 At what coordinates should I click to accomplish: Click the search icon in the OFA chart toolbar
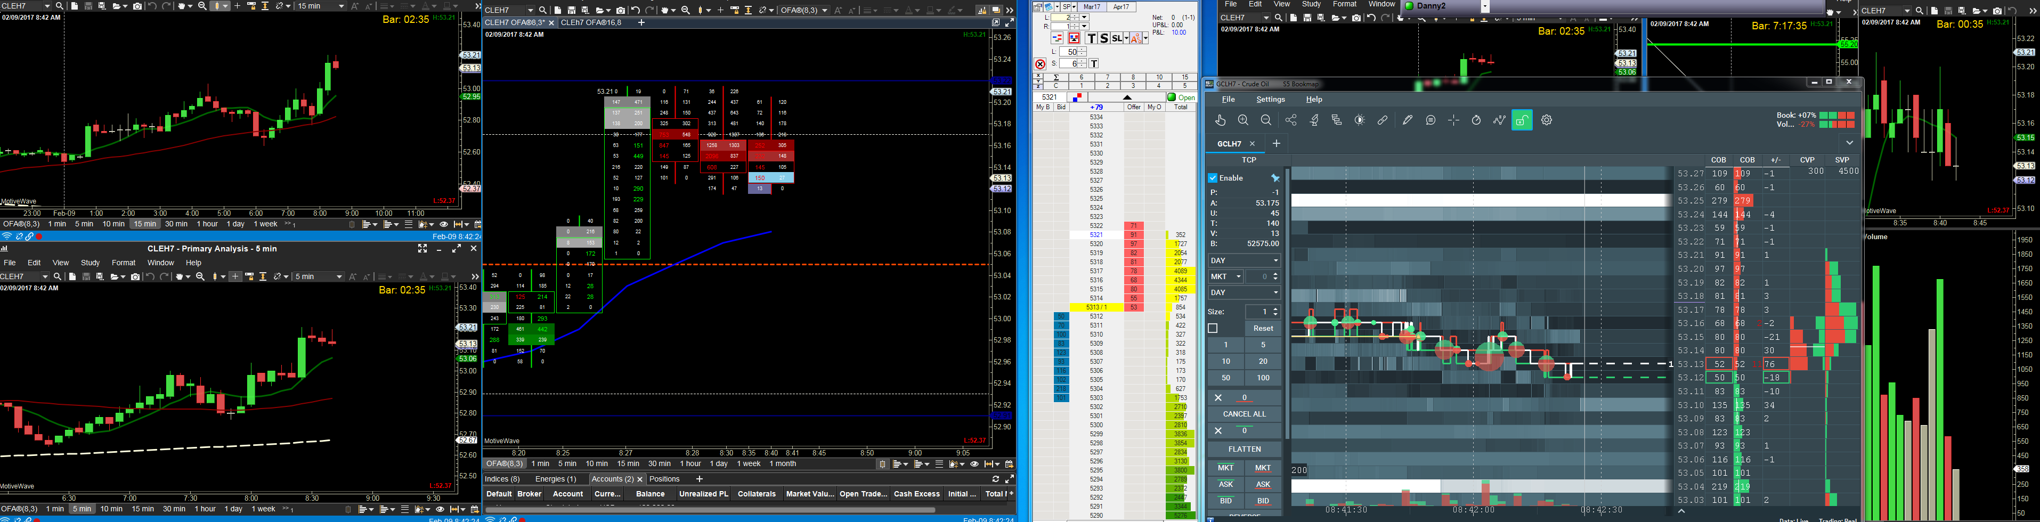543,10
